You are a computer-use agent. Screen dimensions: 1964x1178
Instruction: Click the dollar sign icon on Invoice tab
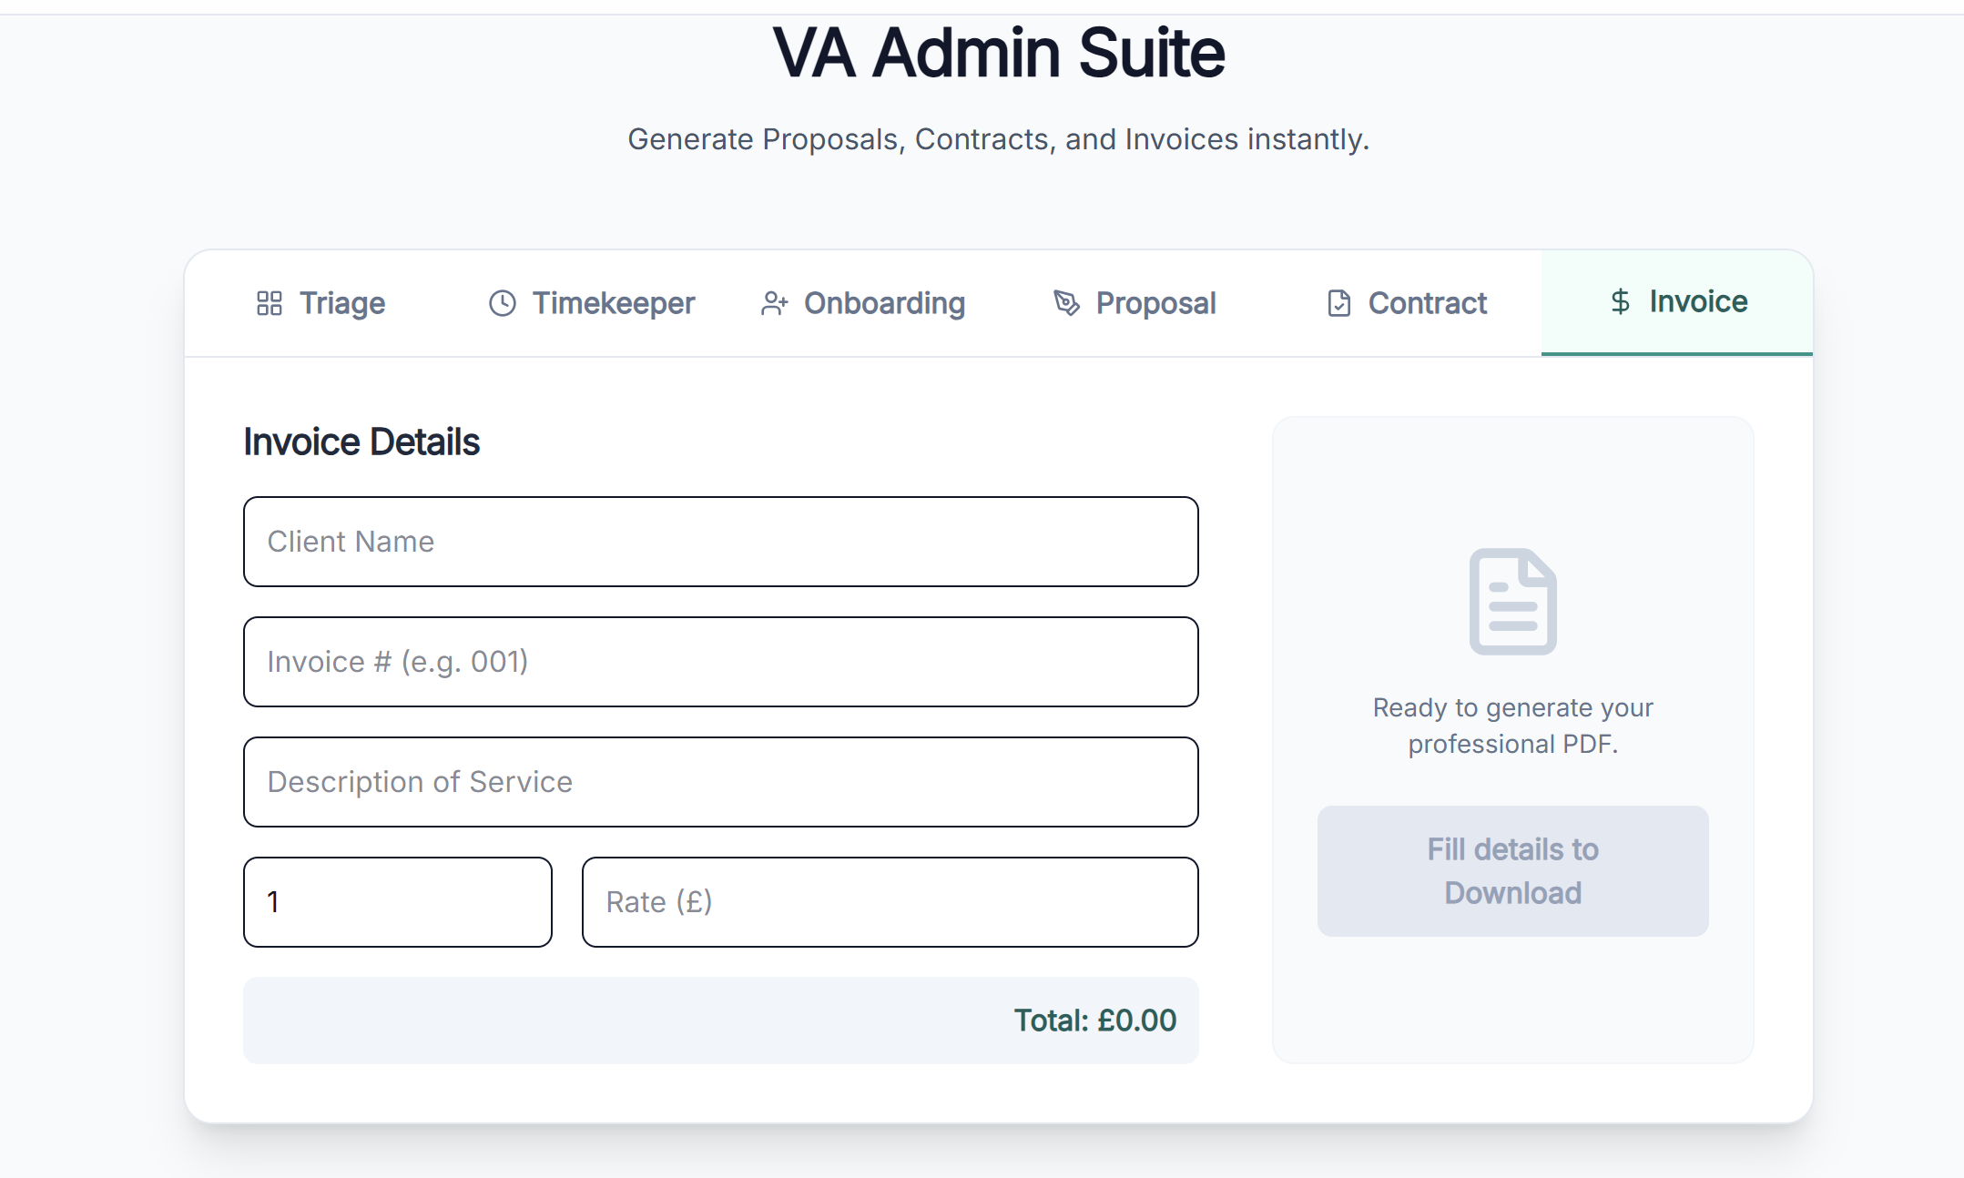[1620, 301]
